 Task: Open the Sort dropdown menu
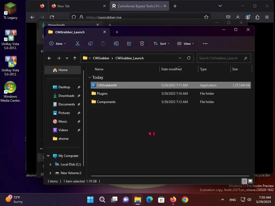[x=161, y=44]
